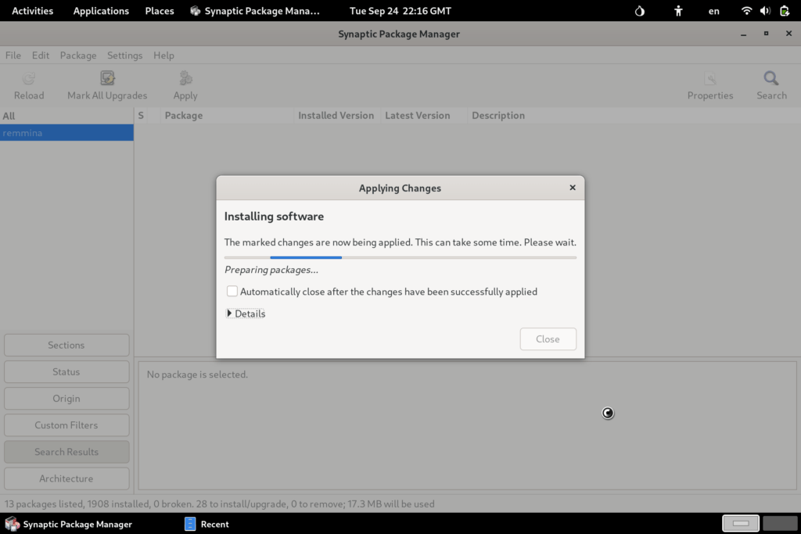Open the Applications menu in top bar
The image size is (801, 534).
point(101,11)
